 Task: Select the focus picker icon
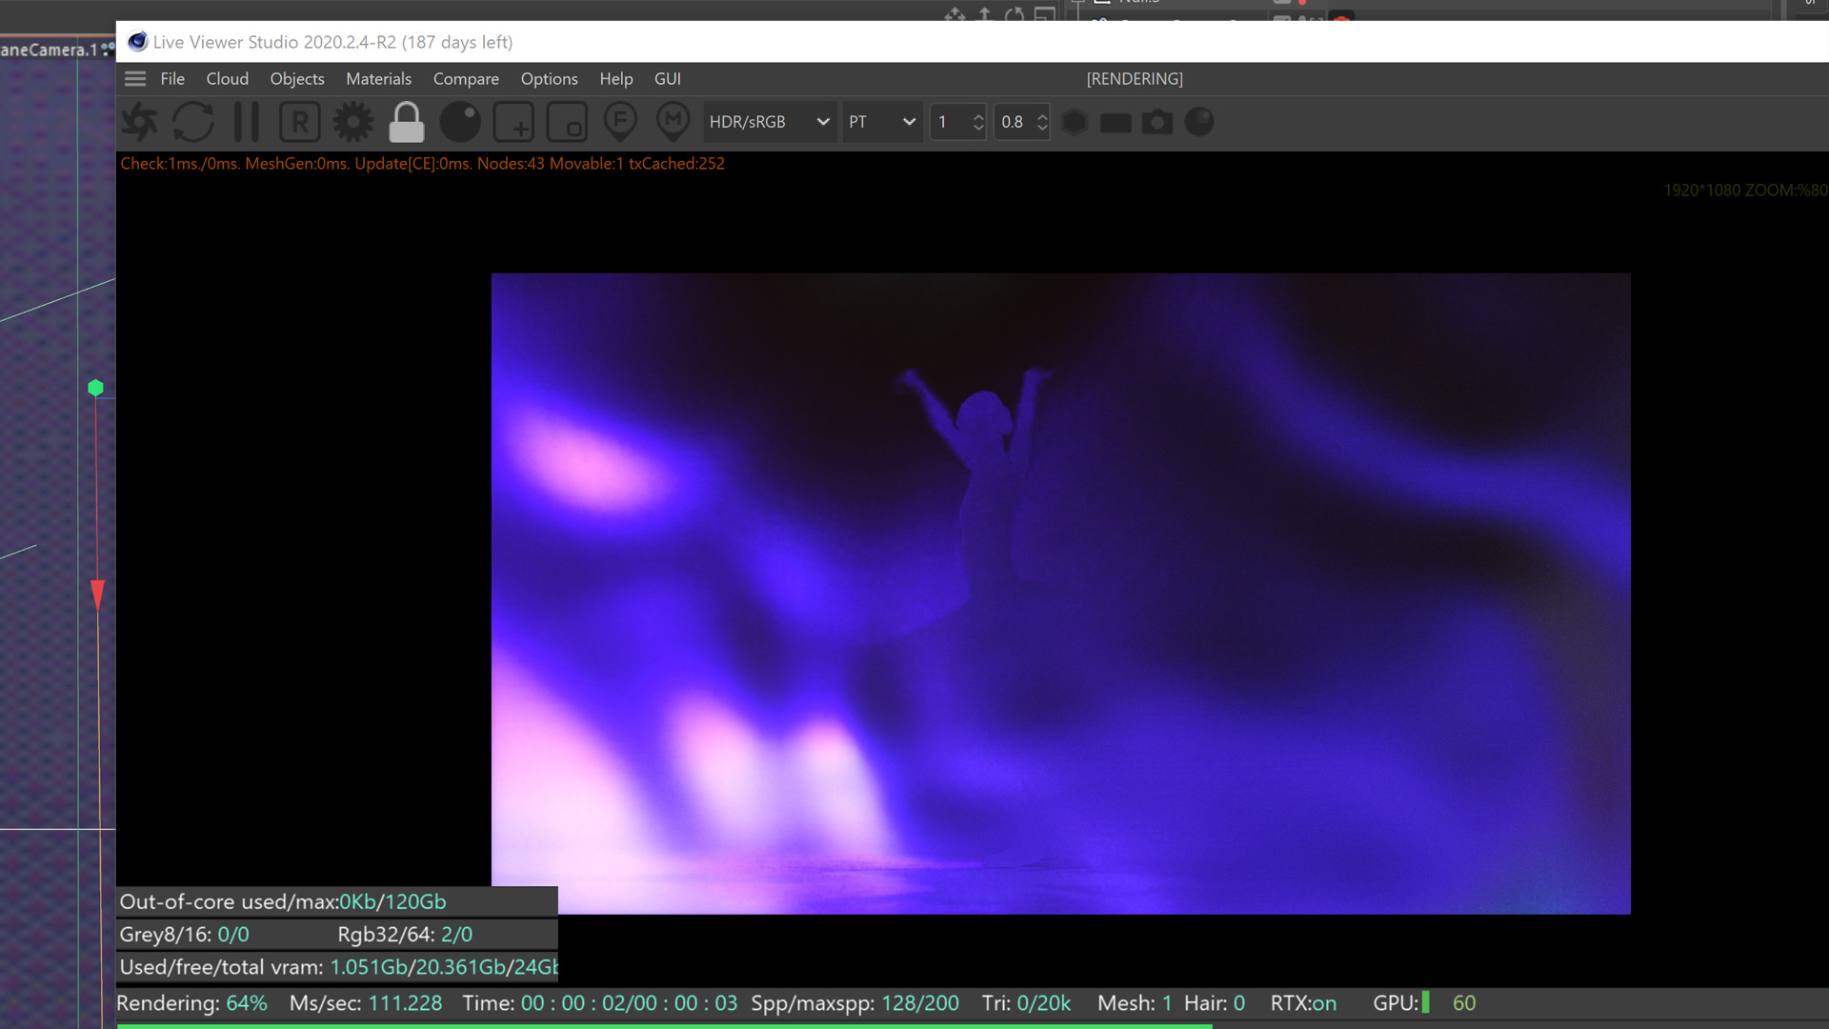(x=620, y=122)
